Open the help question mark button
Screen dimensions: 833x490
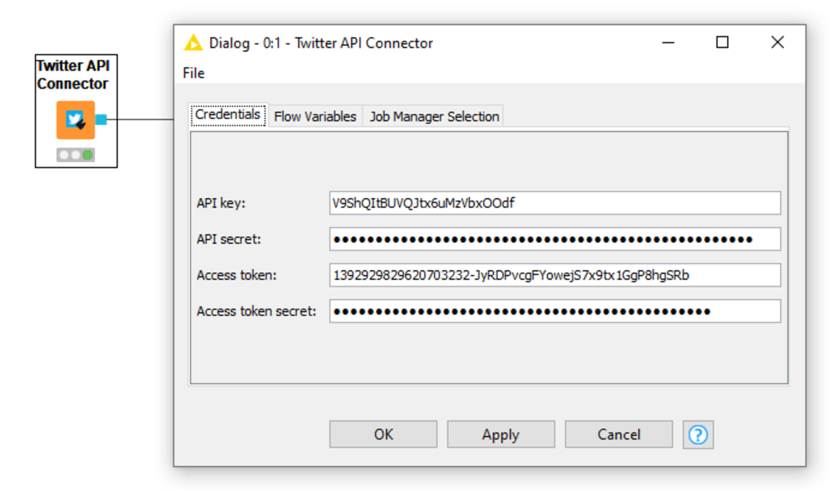(x=698, y=434)
